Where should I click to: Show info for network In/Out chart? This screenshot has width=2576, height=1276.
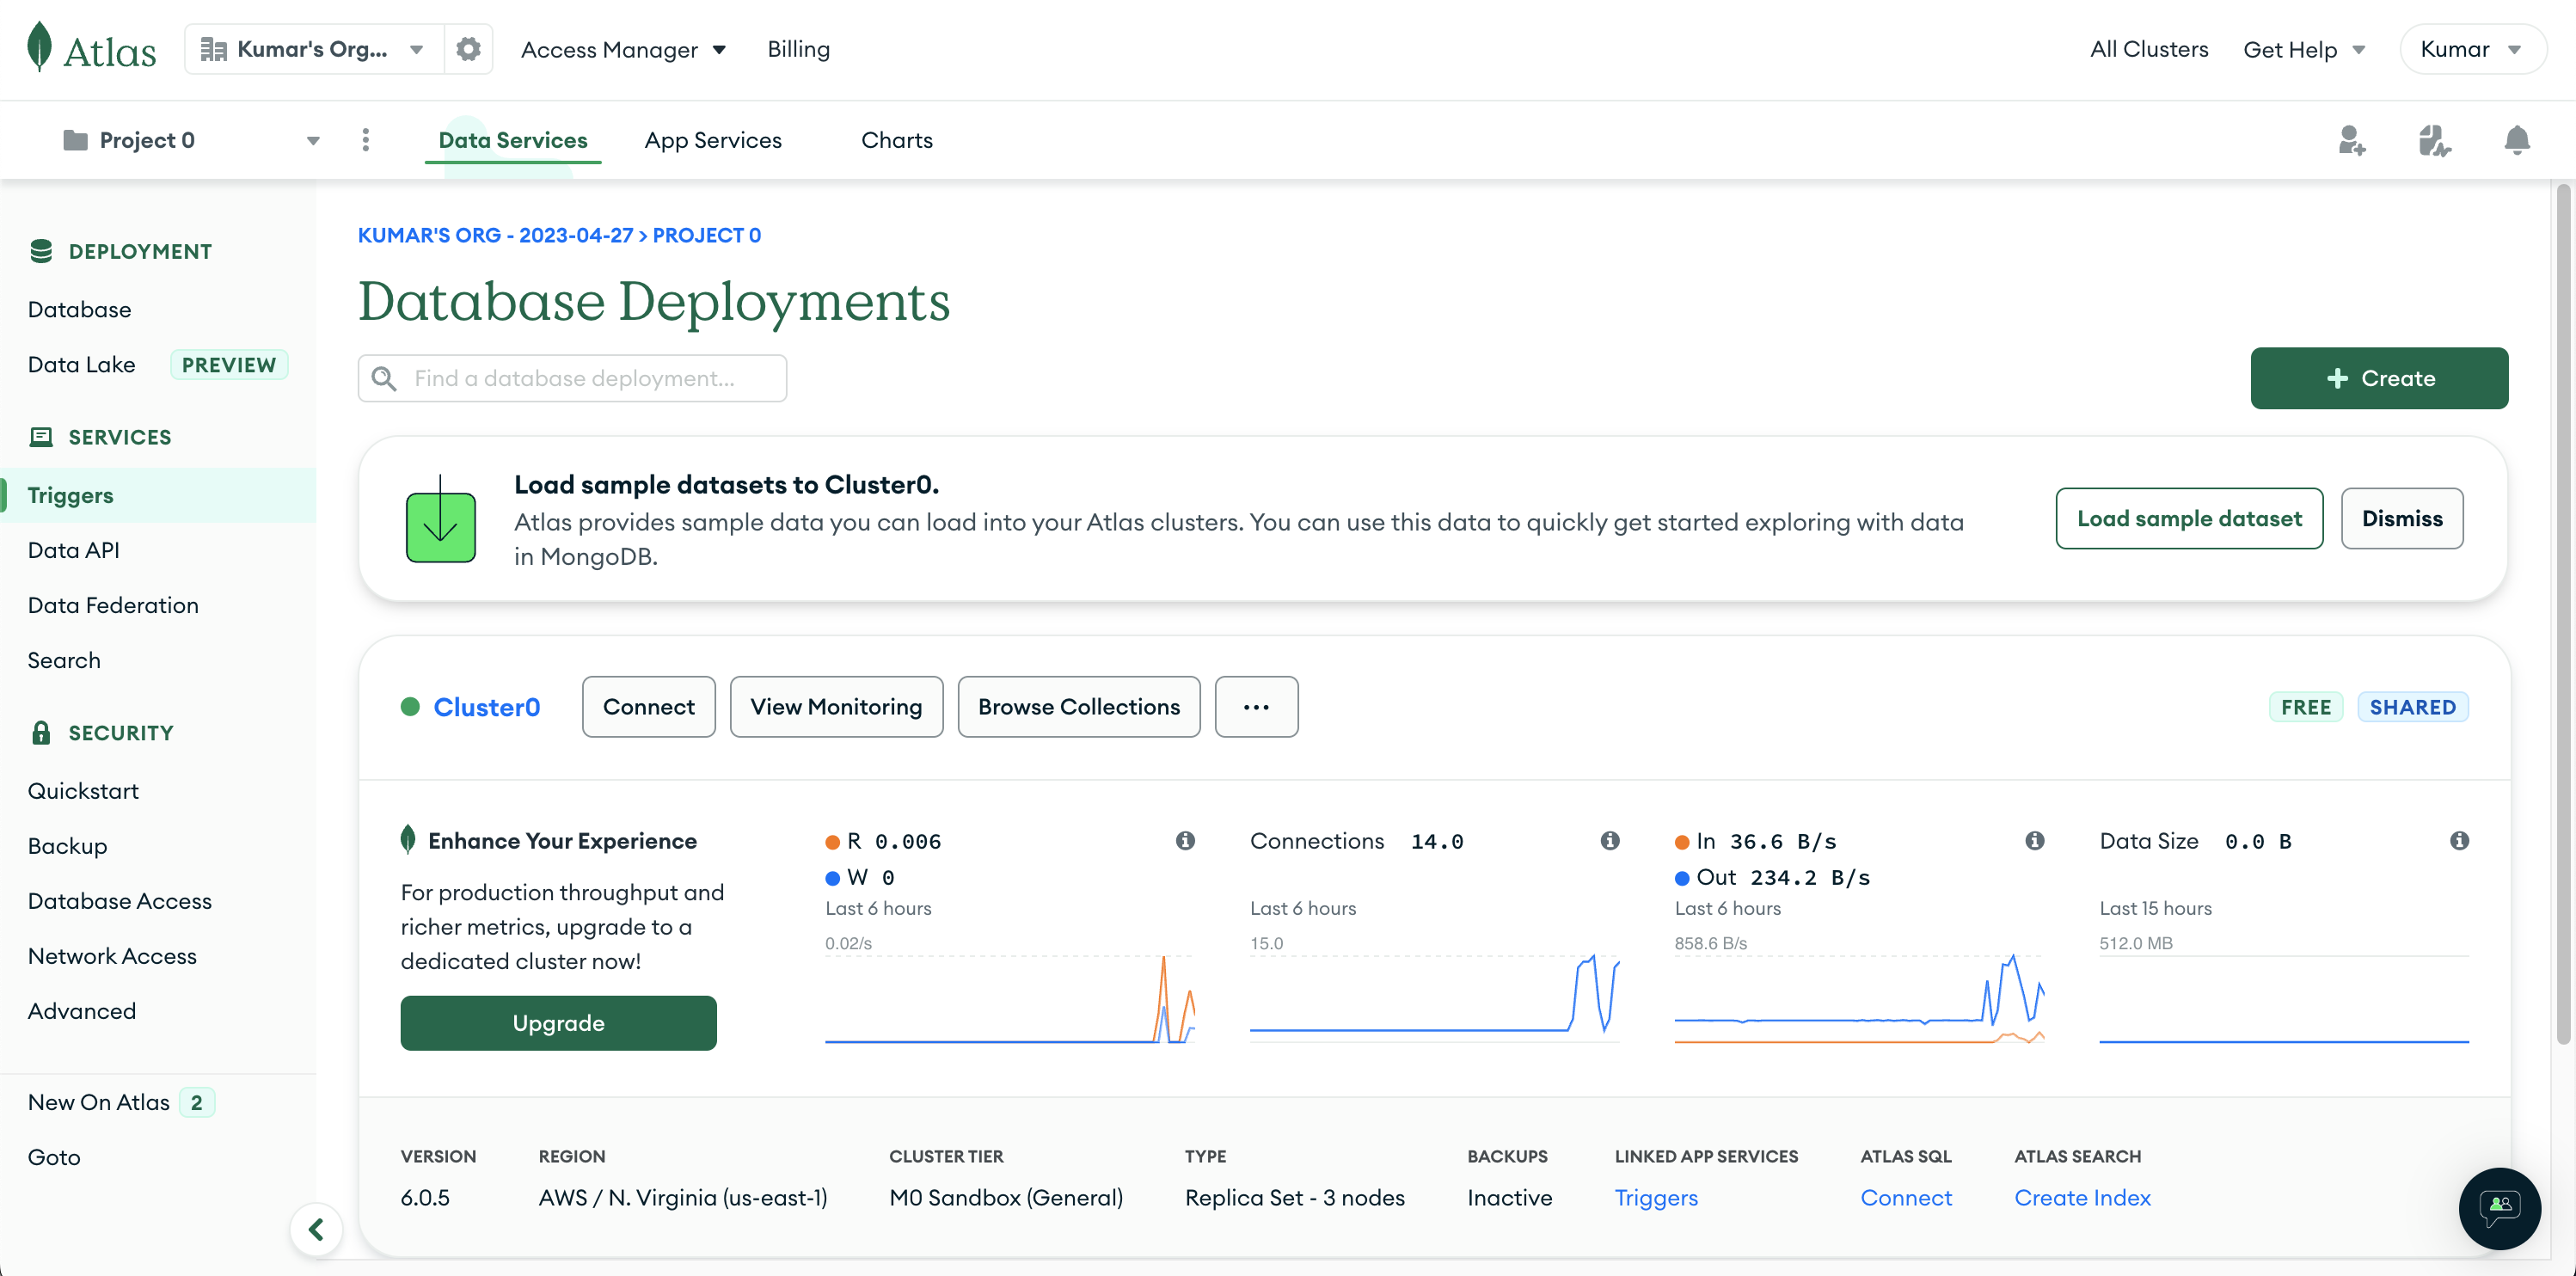pos(2034,841)
